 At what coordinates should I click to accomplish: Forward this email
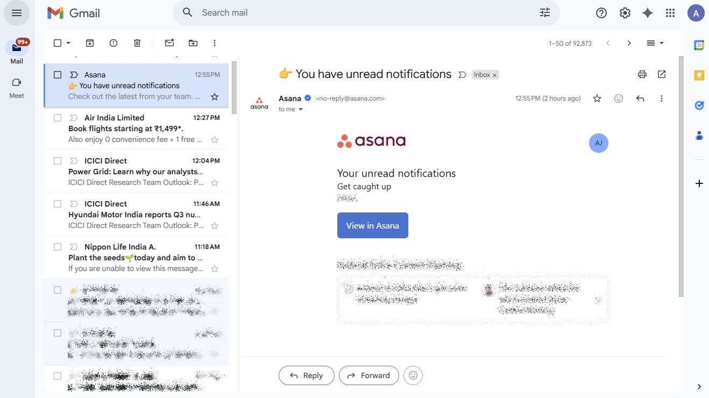click(x=369, y=375)
